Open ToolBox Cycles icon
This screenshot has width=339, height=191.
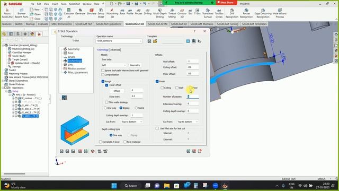click(x=219, y=13)
